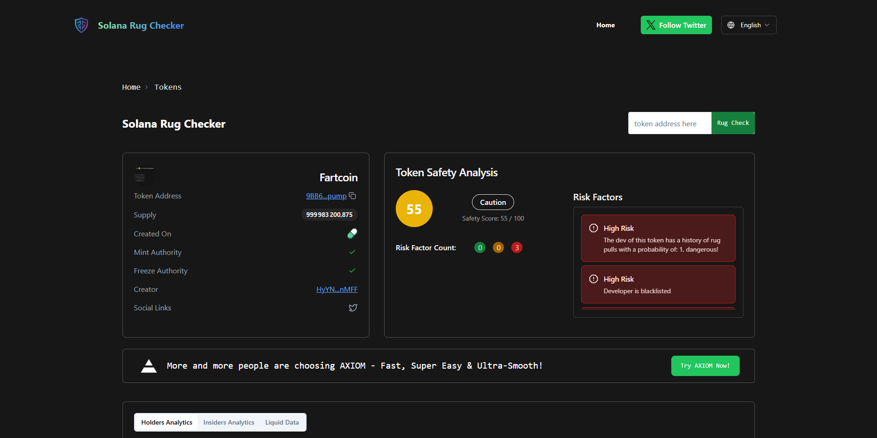Click the Try AXIOM Now button

tap(705, 366)
